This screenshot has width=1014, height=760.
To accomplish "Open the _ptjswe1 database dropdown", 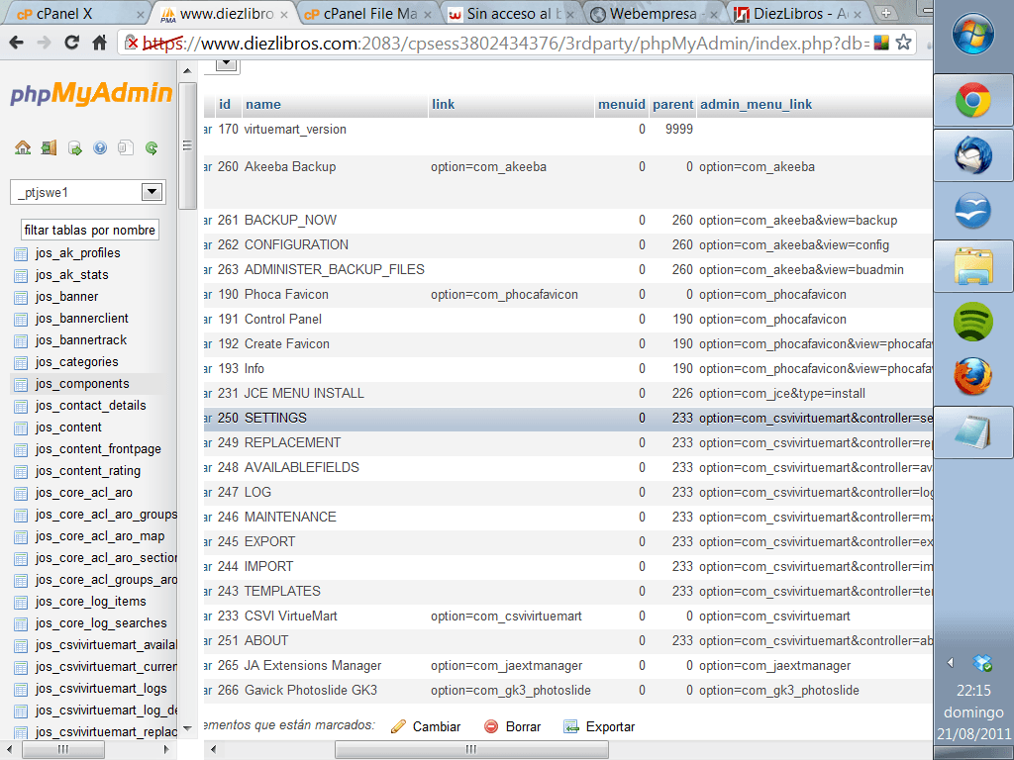I will click(x=88, y=192).
